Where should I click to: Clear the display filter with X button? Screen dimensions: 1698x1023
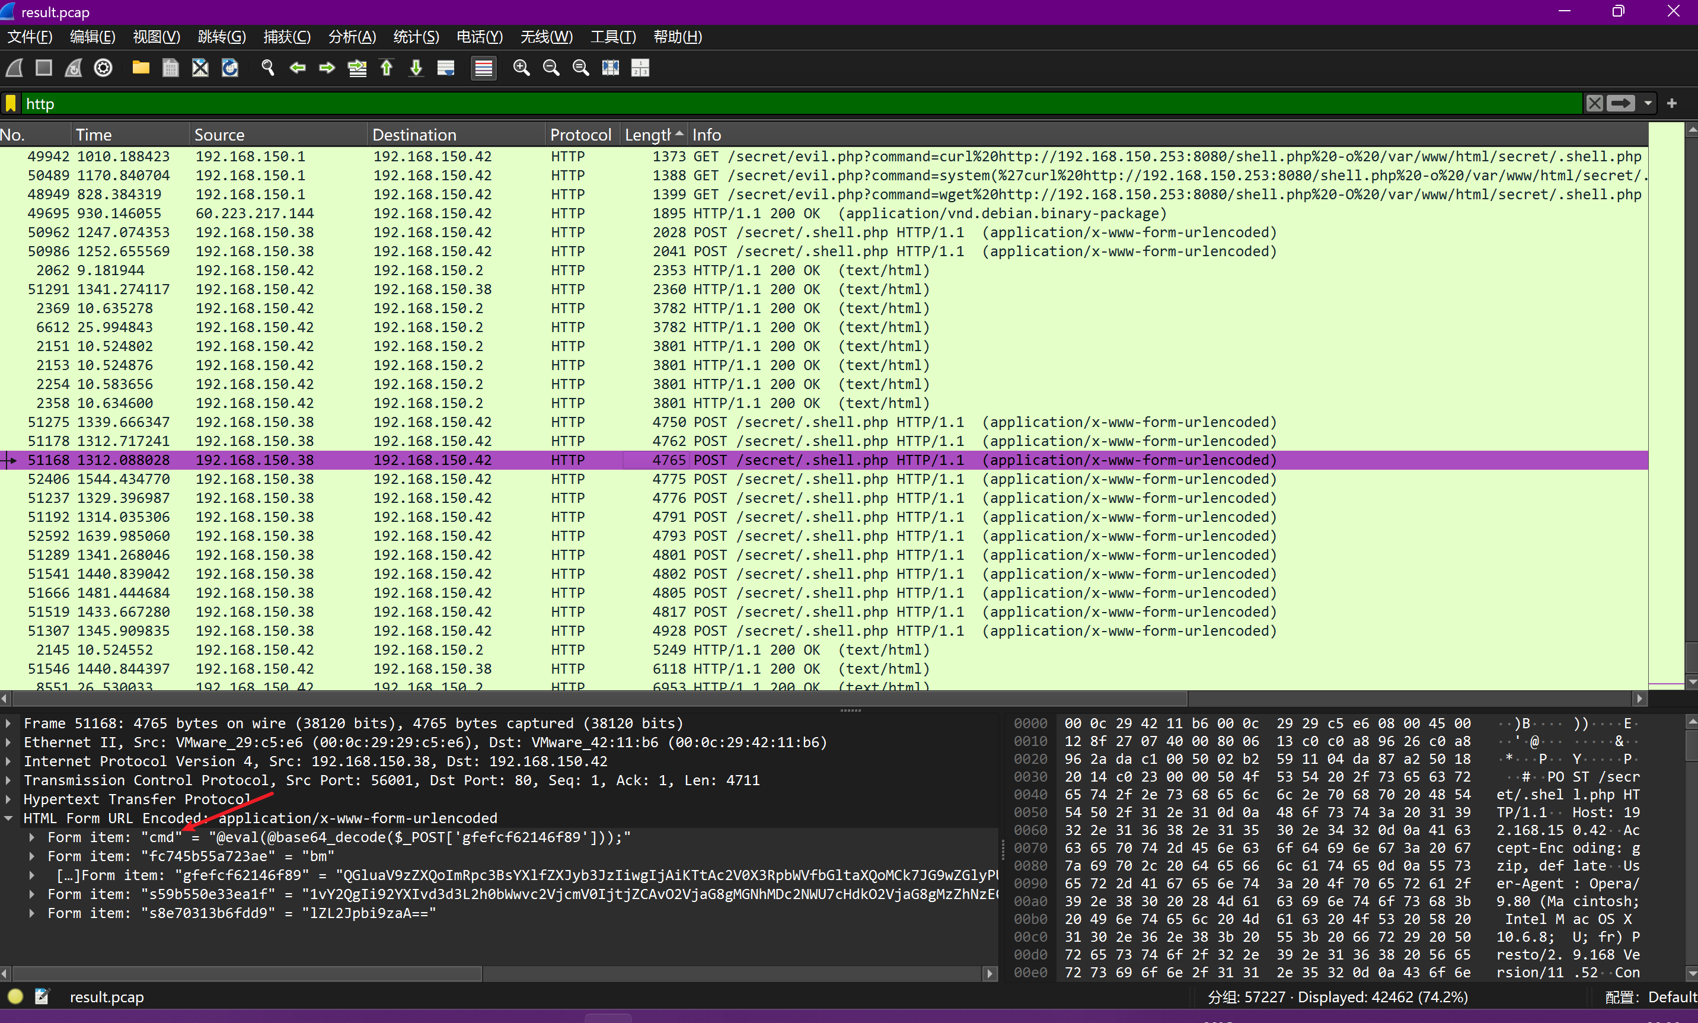1594,103
